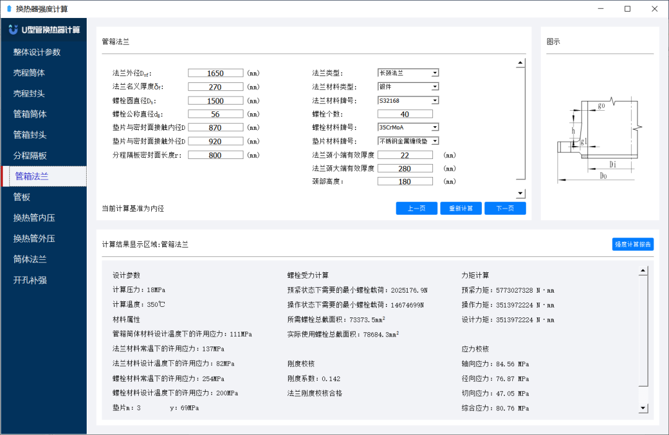The image size is (669, 435).
Task: Select the active 管箱法兰 sidebar item
Action: (x=45, y=176)
